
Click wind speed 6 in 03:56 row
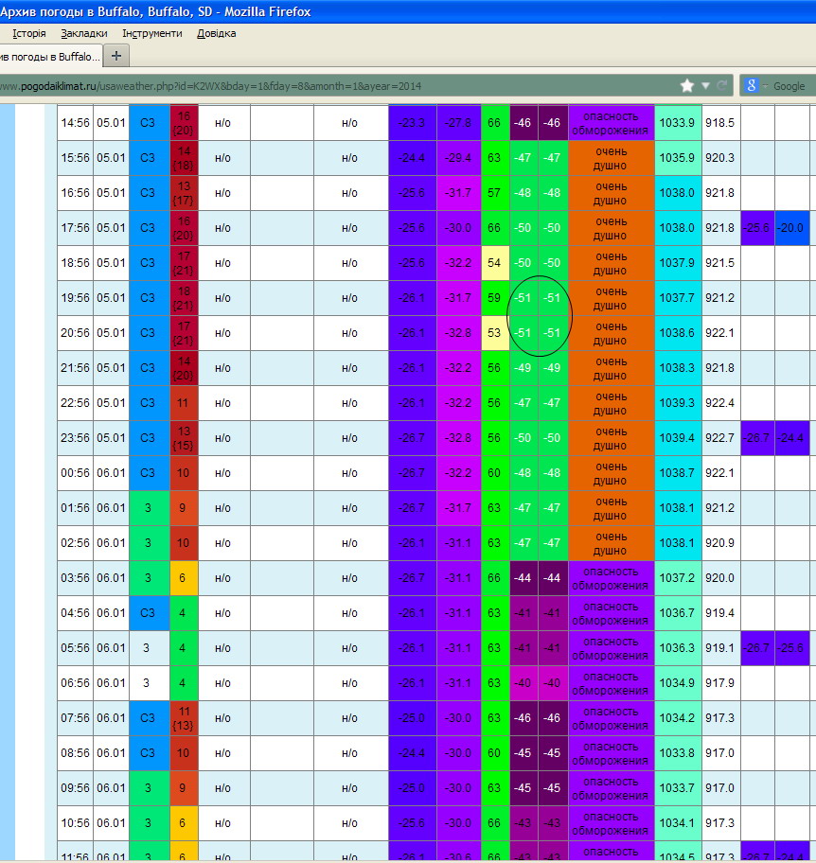[x=184, y=578]
